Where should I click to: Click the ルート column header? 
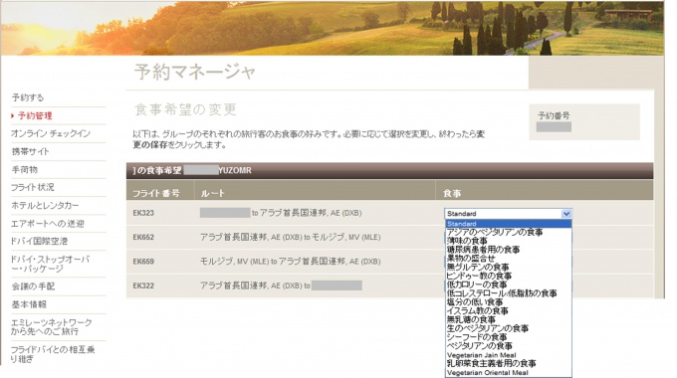pyautogui.click(x=213, y=193)
